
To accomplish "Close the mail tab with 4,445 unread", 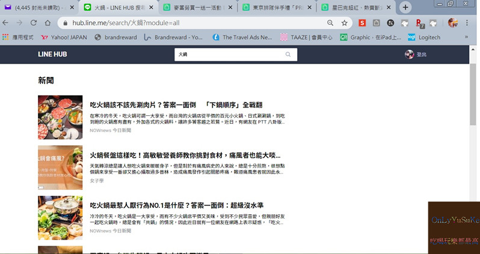I will click(72, 7).
